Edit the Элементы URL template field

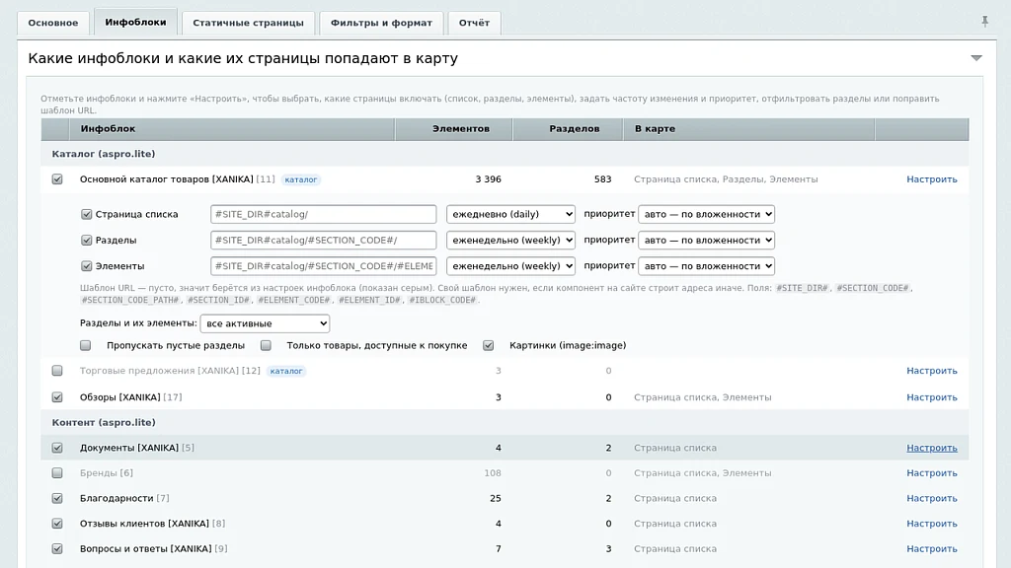pyautogui.click(x=323, y=265)
